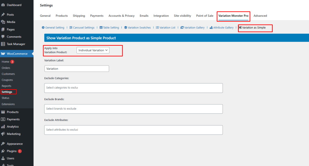
Task: Select the Point of Sale tab
Action: click(205, 16)
